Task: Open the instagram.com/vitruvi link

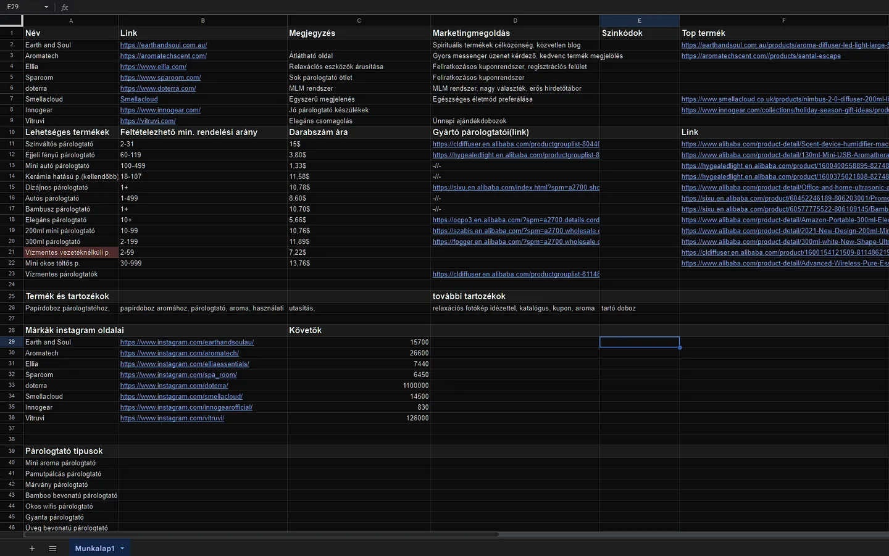Action: (172, 418)
